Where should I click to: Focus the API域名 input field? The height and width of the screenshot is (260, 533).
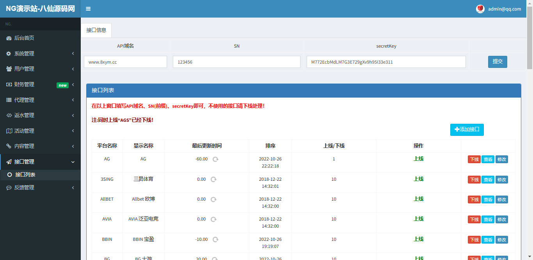[125, 62]
